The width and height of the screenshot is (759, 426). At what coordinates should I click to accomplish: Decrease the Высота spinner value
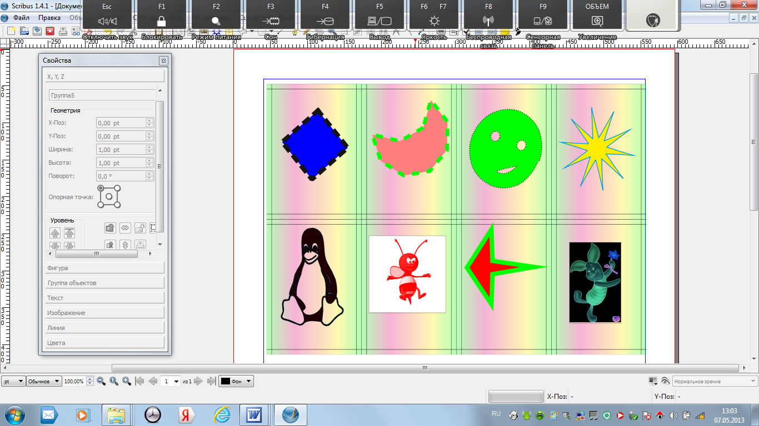pos(149,166)
